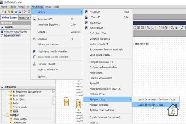Click the zoom in magnifier icon
186x124 pixels.
pos(148,28)
